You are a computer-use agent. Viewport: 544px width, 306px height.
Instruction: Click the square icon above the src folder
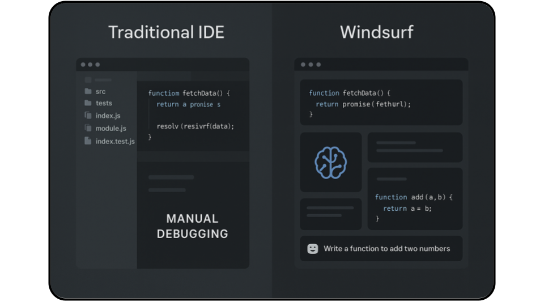click(x=88, y=80)
